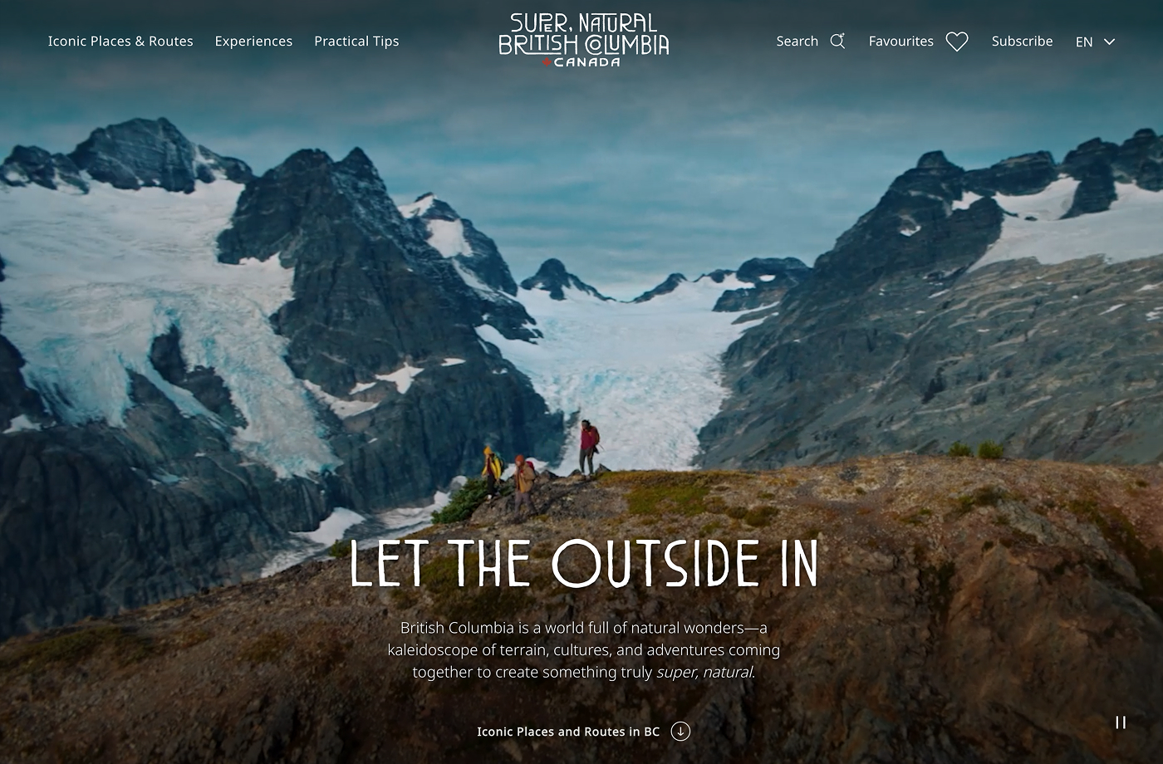This screenshot has width=1163, height=764.
Task: Click the search magnifier icon
Action: click(837, 41)
